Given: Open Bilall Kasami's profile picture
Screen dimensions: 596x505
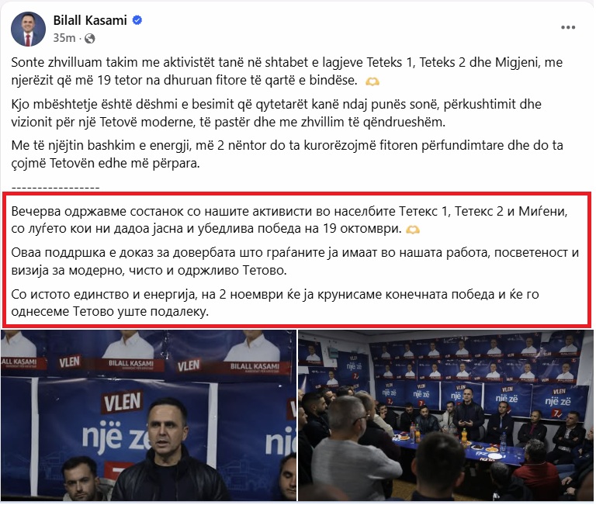Looking at the screenshot, I should [28, 29].
